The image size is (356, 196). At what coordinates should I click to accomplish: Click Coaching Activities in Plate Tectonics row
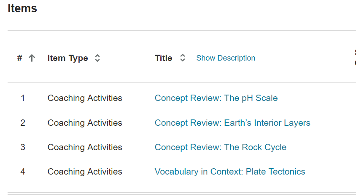pos(85,172)
